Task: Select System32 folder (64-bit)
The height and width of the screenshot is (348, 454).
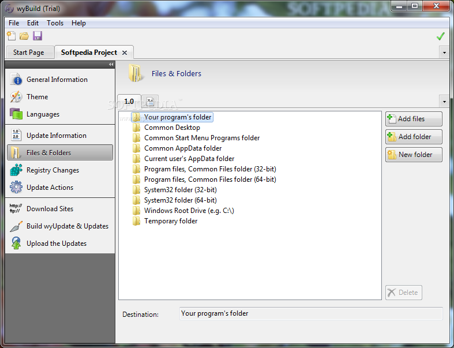Action: [175, 200]
